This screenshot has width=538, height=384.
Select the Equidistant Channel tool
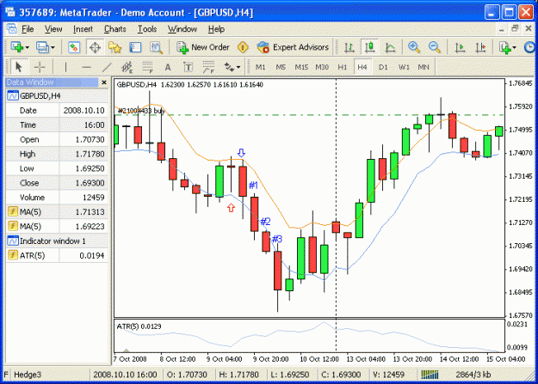(127, 67)
